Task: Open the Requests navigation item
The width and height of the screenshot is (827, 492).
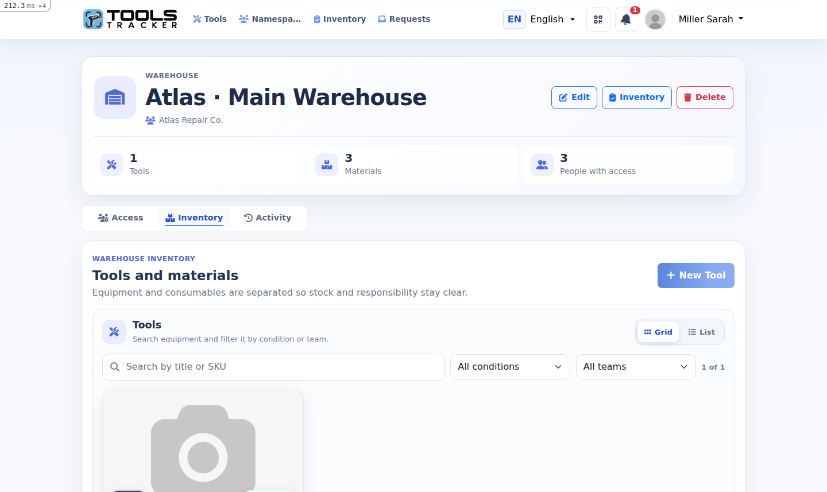Action: (404, 19)
